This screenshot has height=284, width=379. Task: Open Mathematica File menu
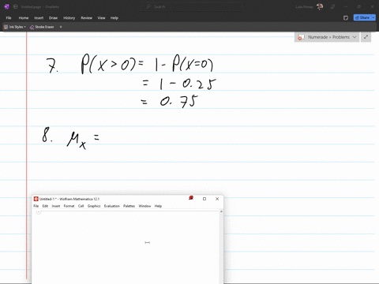click(36, 206)
